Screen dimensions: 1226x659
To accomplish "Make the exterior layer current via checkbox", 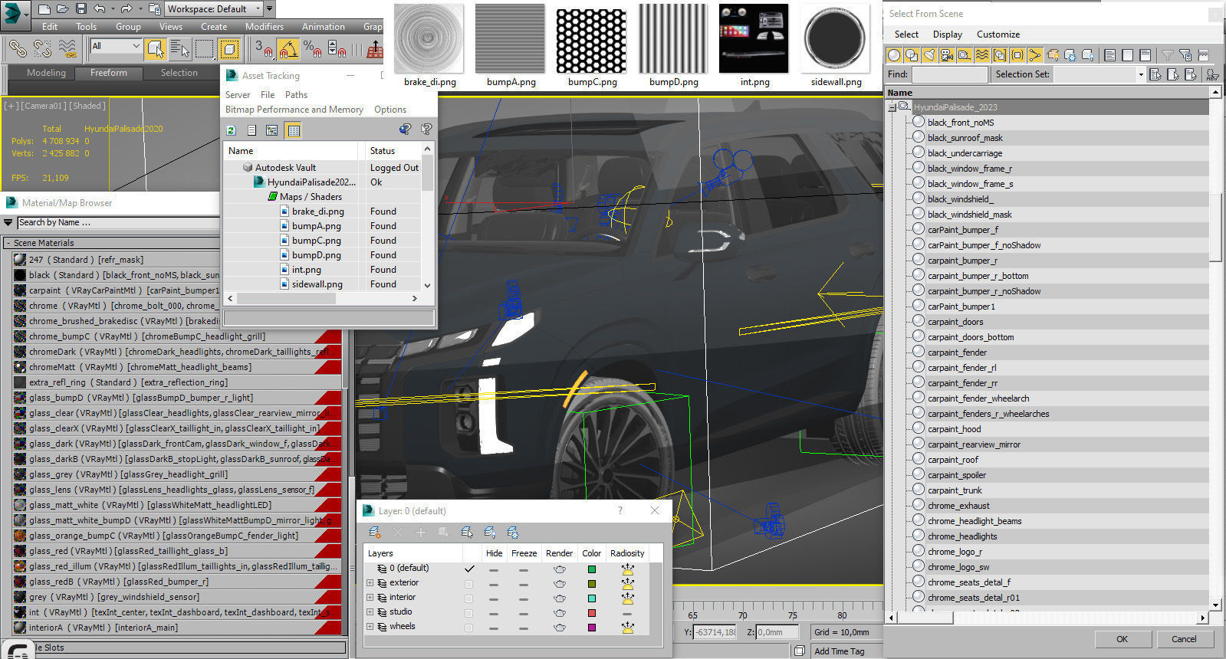I will [468, 584].
